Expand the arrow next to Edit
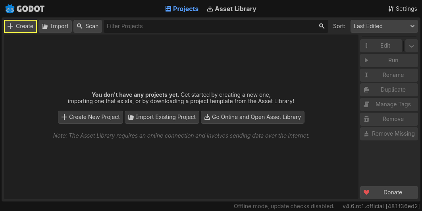This screenshot has width=422, height=211. pos(411,46)
